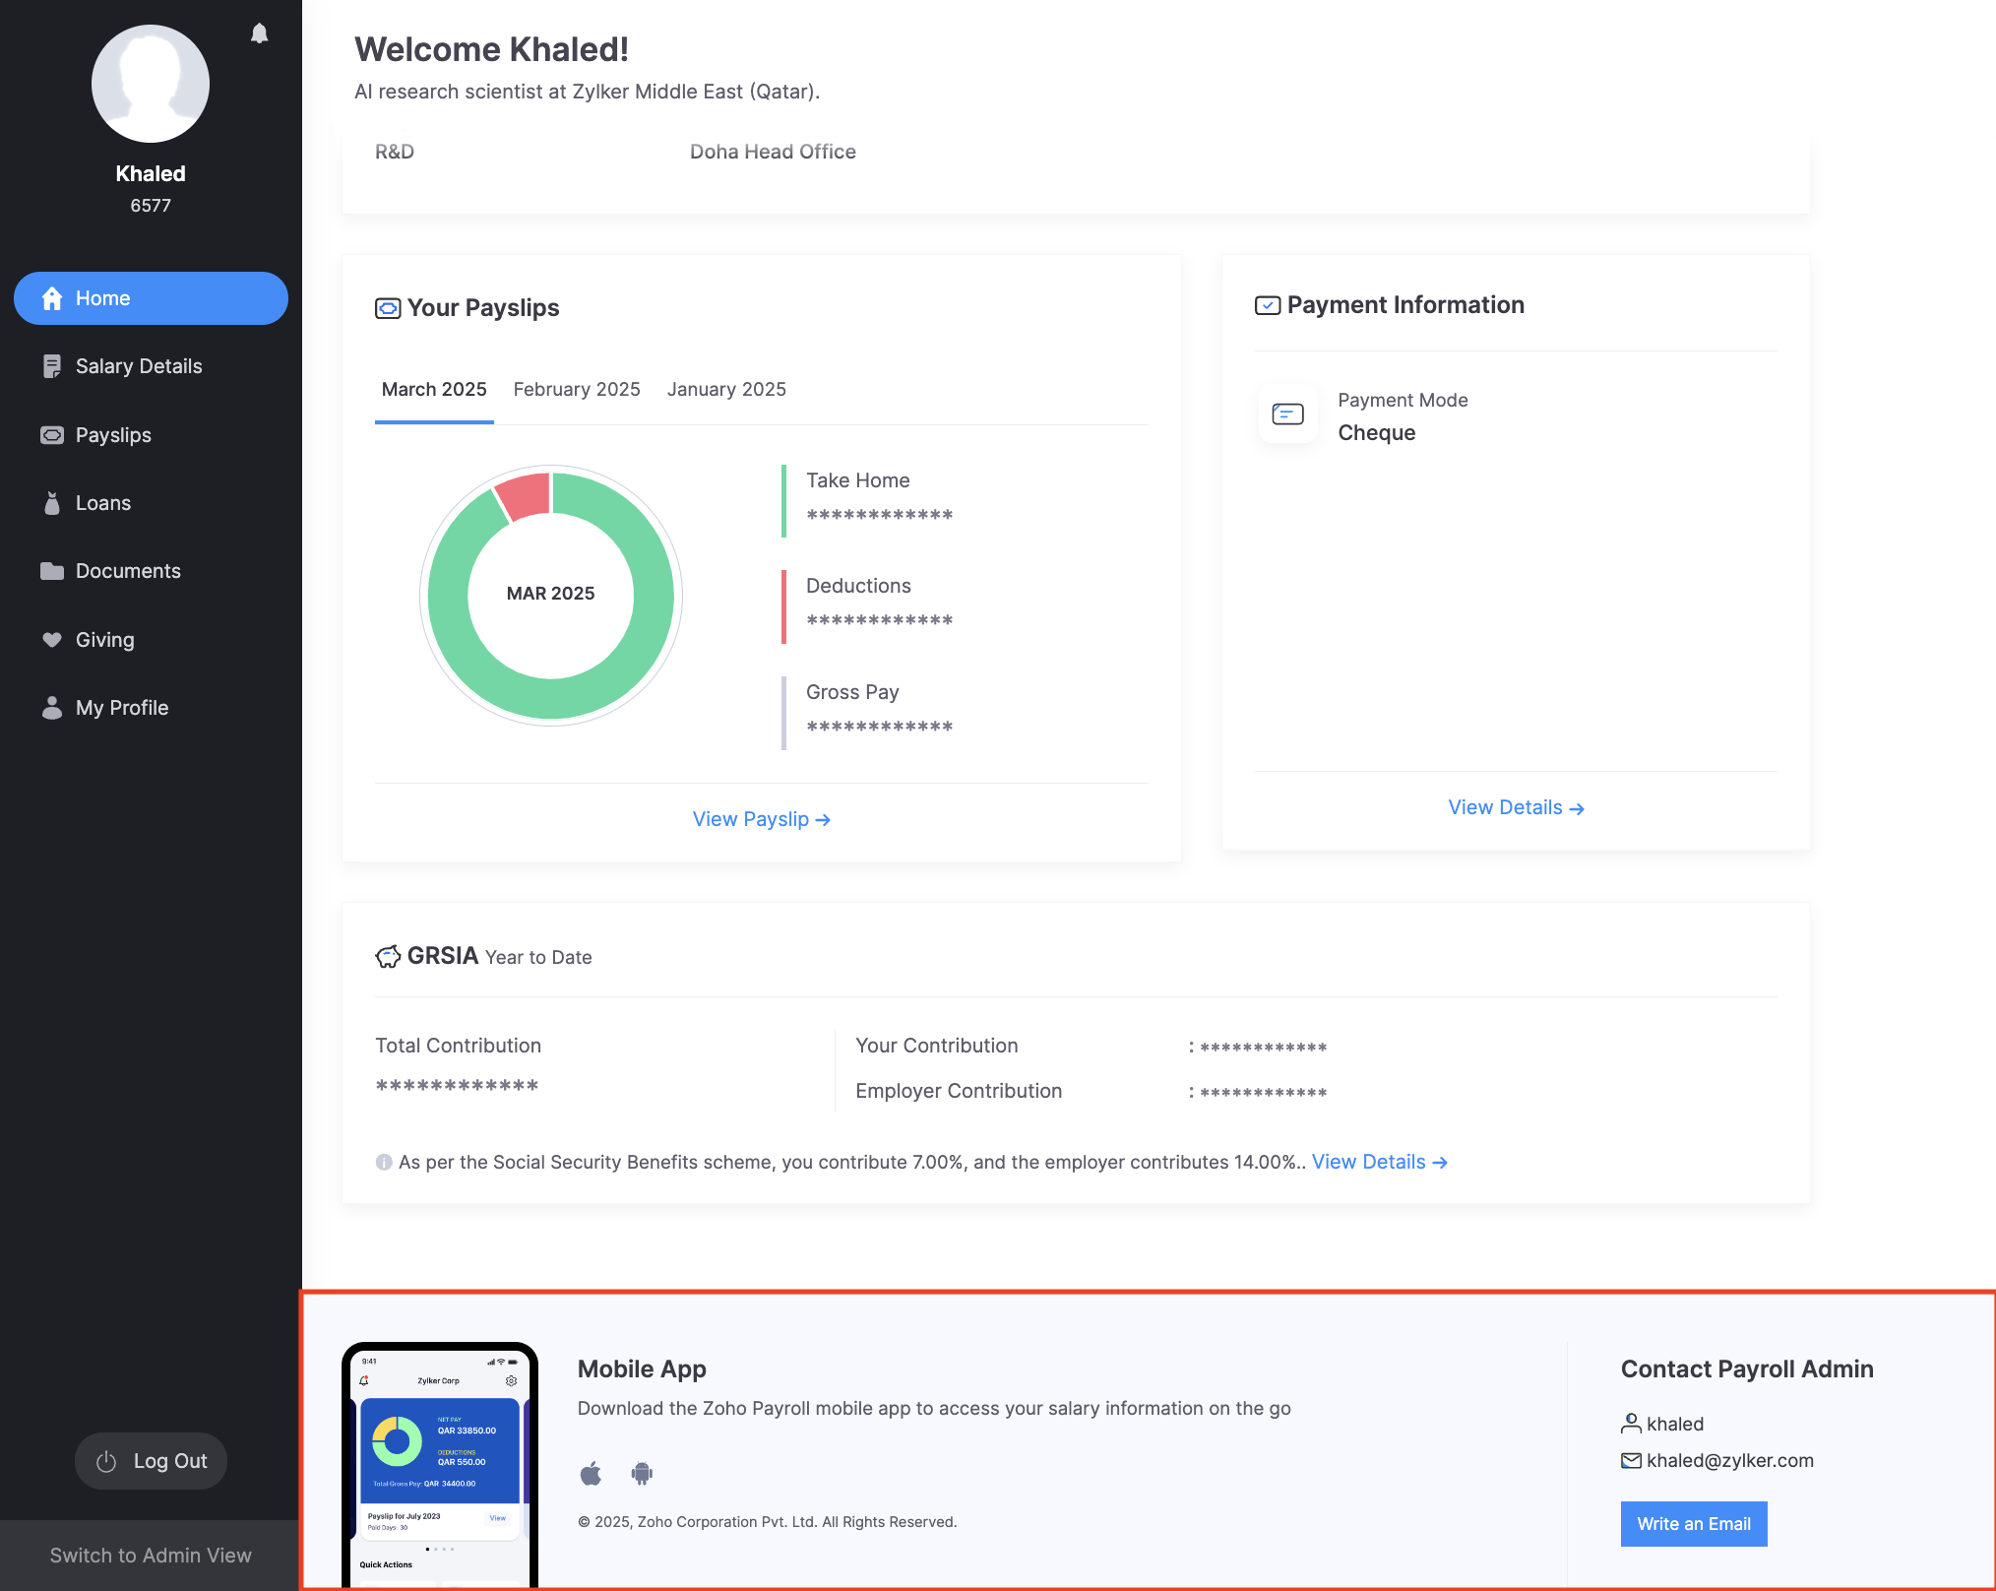Image resolution: width=1996 pixels, height=1591 pixels.
Task: Switch to Admin View
Action: pos(151,1556)
